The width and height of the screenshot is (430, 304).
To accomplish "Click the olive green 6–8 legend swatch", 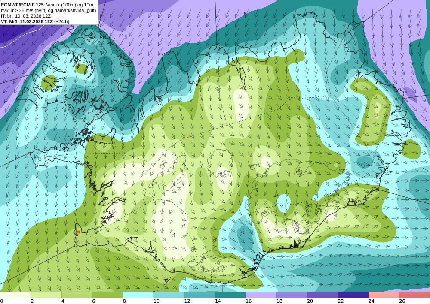I will pyautogui.click(x=107, y=295).
